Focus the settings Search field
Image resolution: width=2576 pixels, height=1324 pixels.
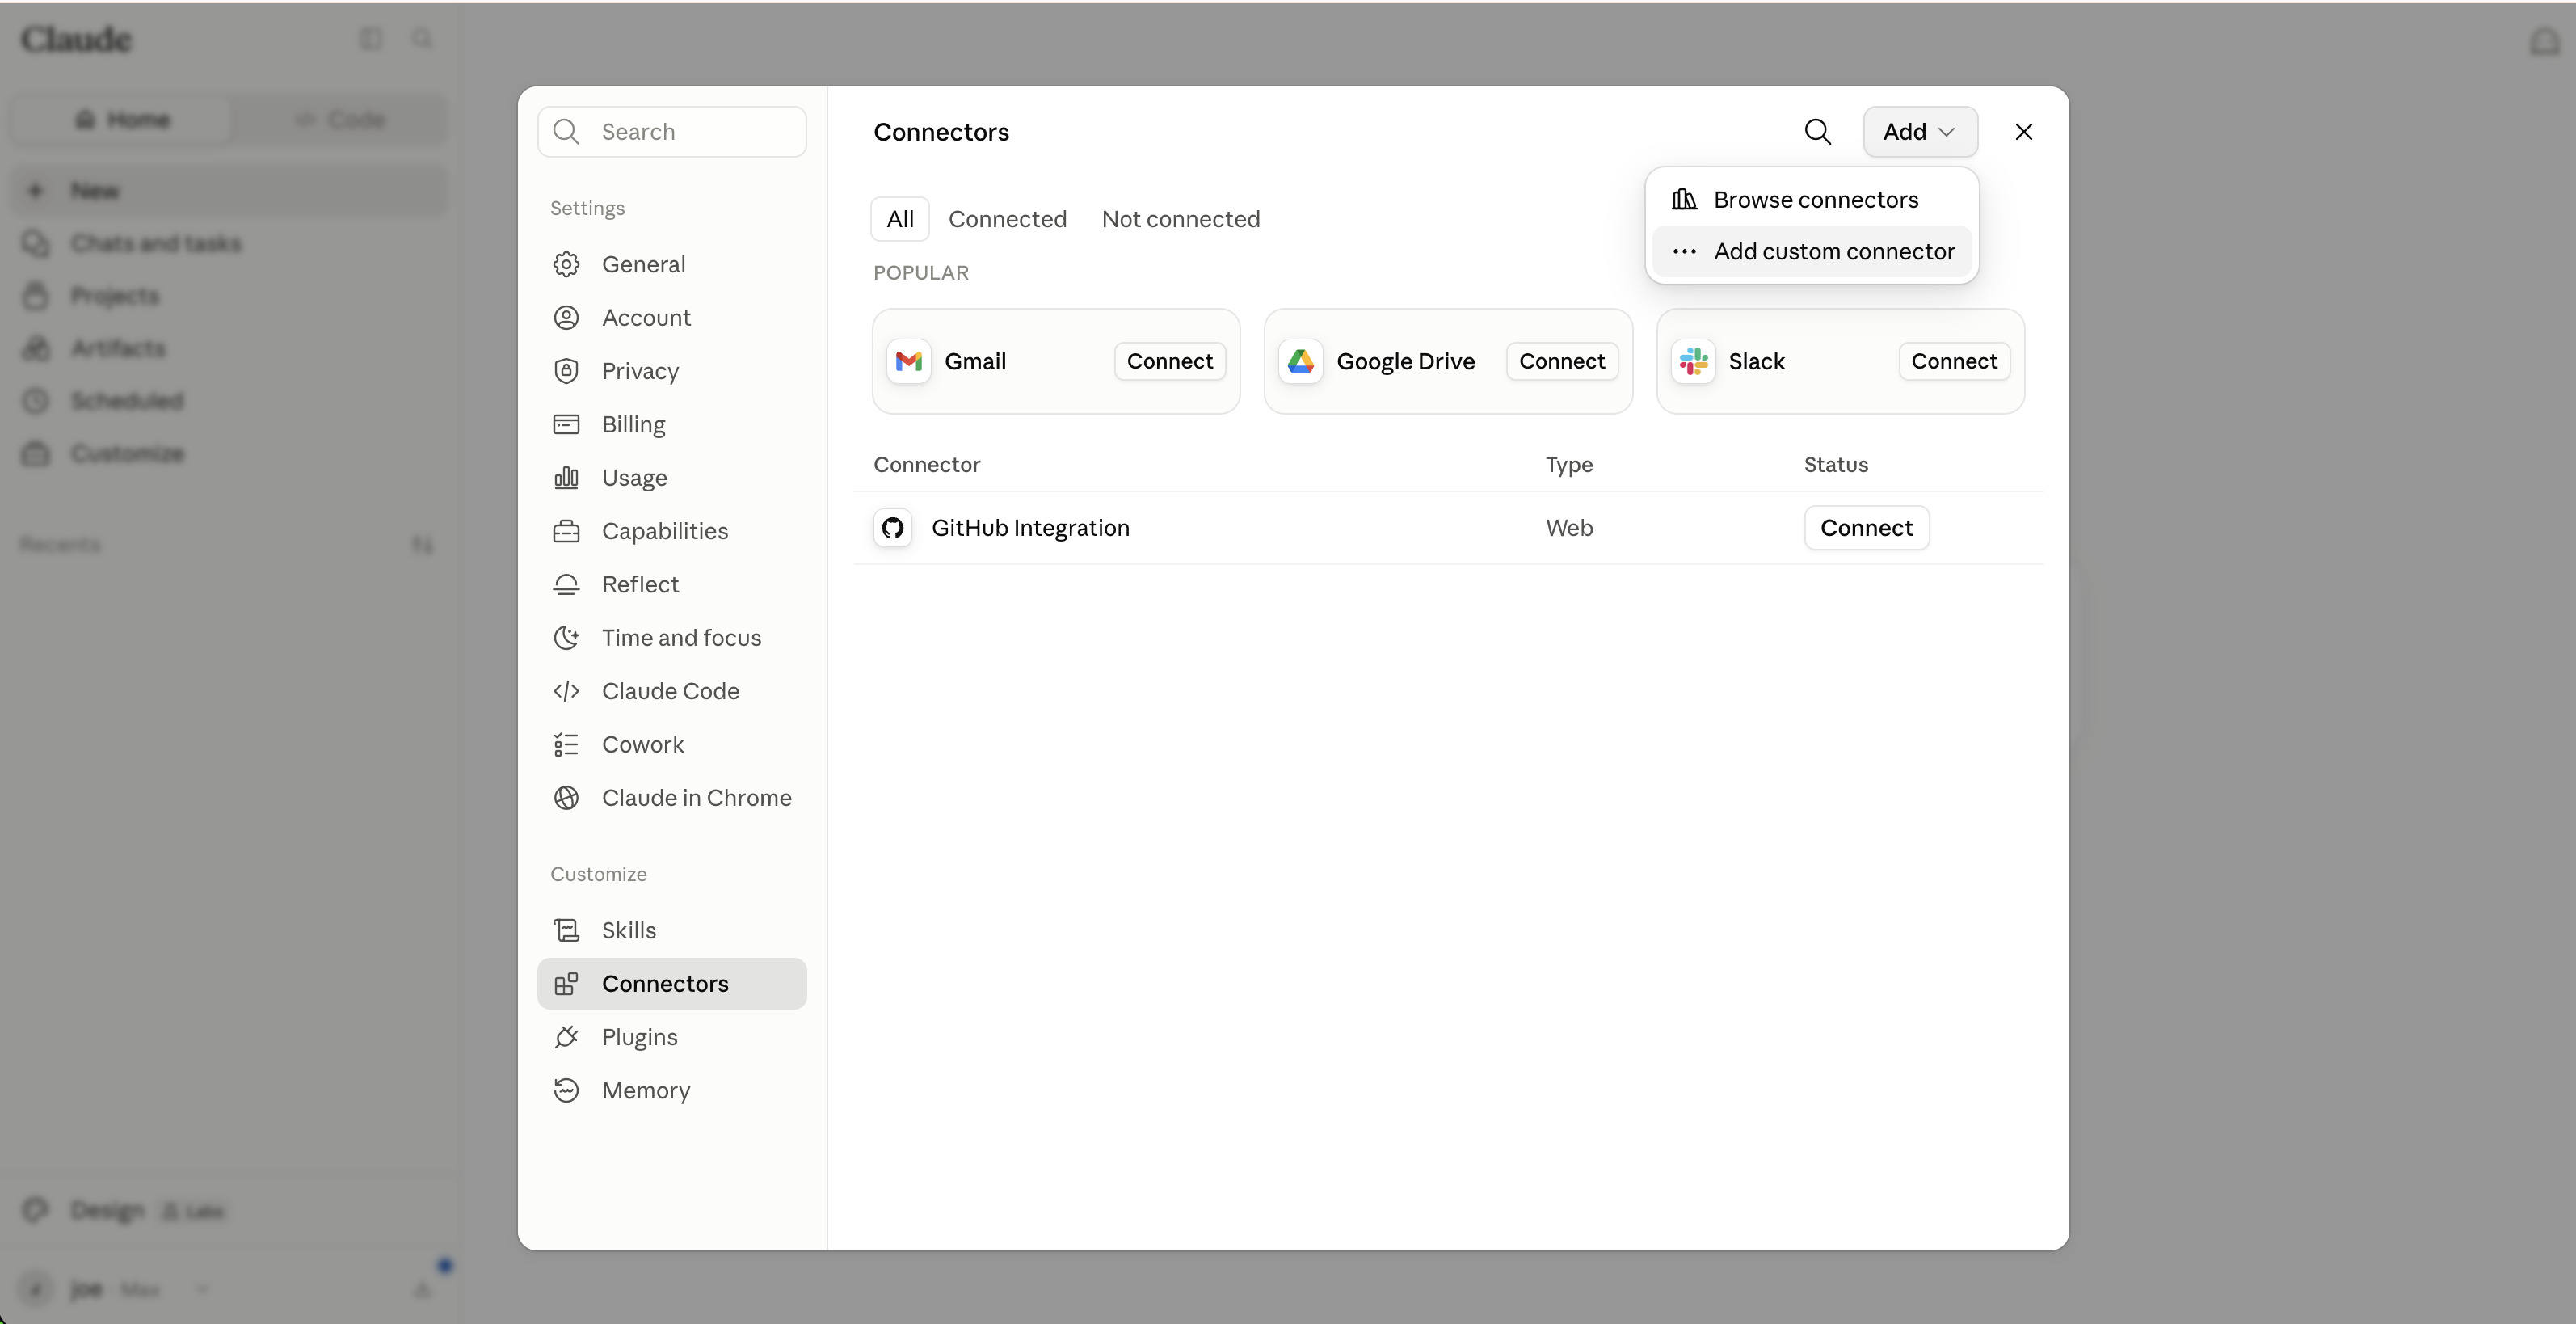click(x=671, y=132)
